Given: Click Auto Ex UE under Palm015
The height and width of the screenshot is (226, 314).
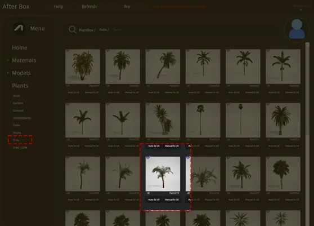Looking at the screenshot, I should coord(154,200).
